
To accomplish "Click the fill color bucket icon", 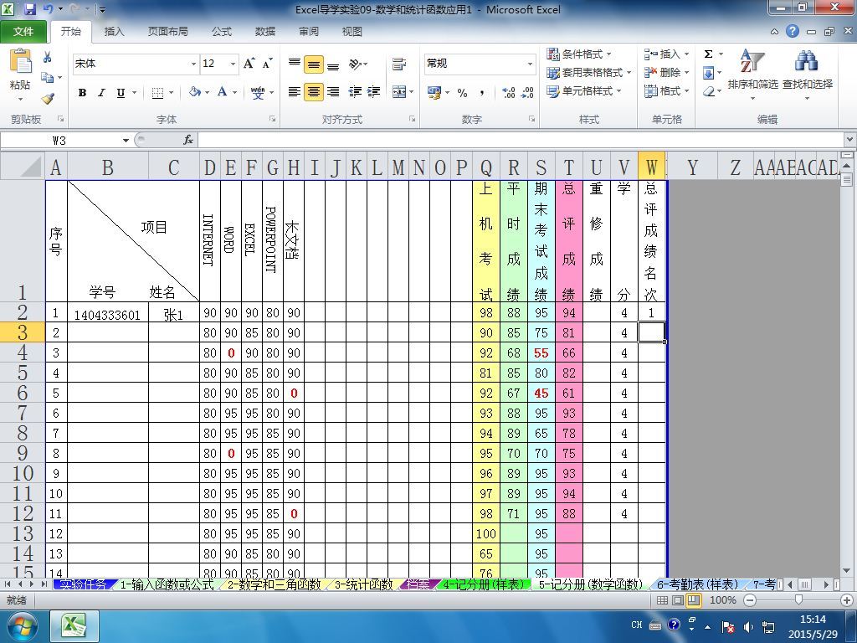I will [x=194, y=92].
